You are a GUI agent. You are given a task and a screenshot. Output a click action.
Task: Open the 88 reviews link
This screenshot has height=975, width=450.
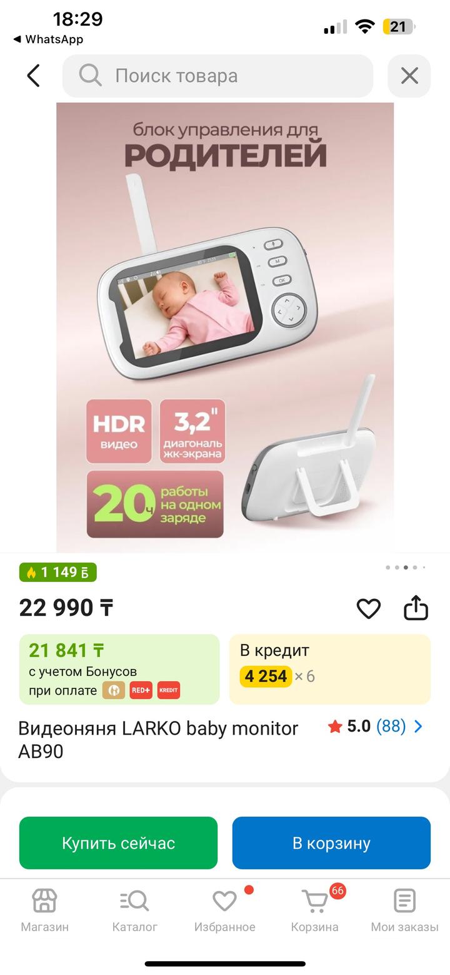391,726
